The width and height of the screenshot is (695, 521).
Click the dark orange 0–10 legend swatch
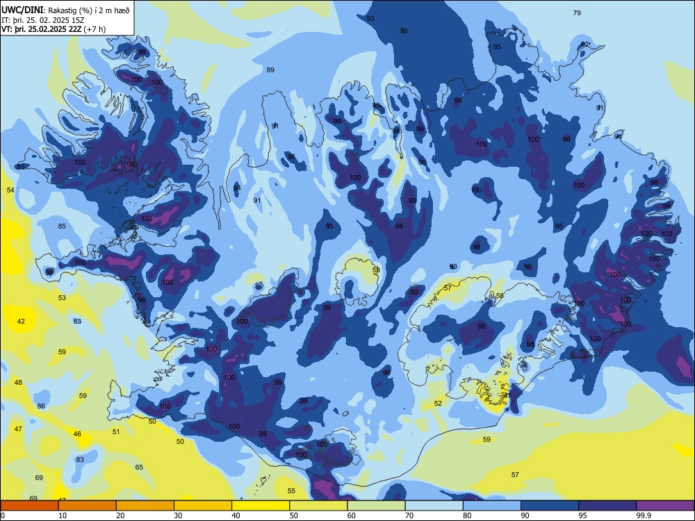click(29, 506)
